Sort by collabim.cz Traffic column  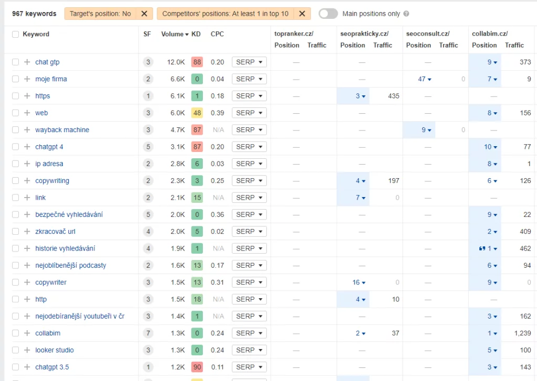pyautogui.click(x=514, y=45)
